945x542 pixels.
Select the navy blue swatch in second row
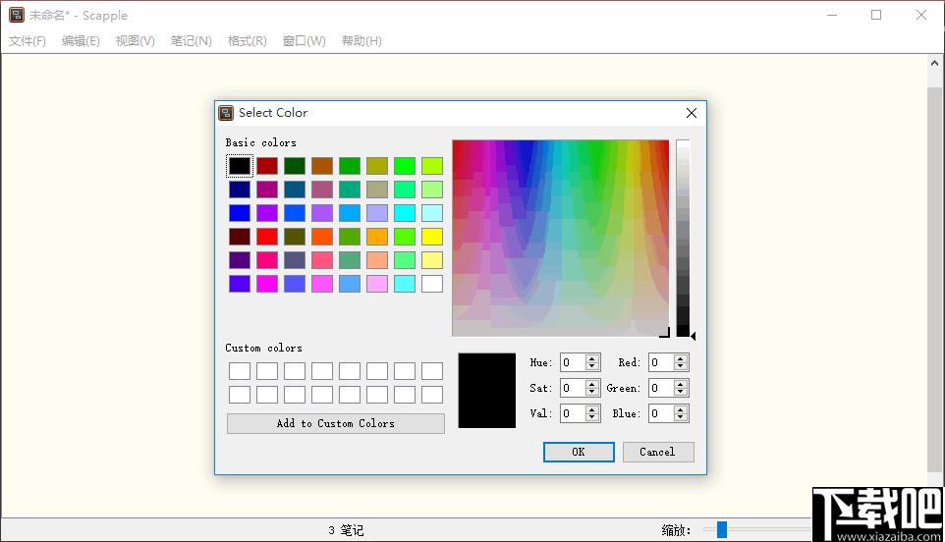(240, 190)
